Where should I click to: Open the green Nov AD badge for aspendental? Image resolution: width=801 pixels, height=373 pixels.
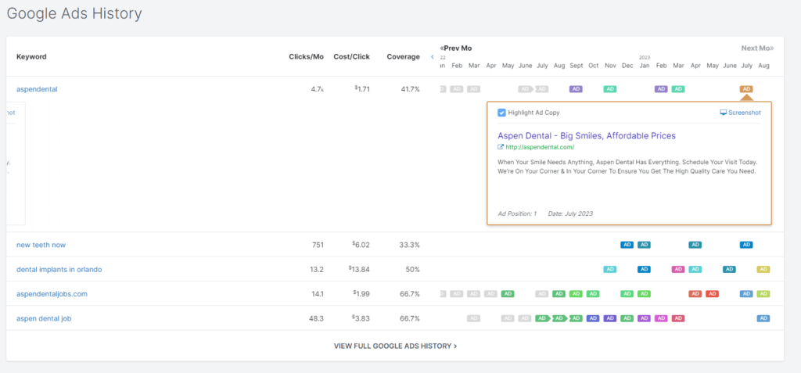point(610,89)
